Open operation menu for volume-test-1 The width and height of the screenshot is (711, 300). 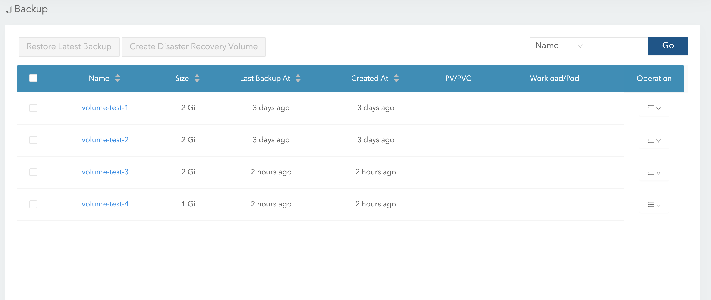click(654, 108)
